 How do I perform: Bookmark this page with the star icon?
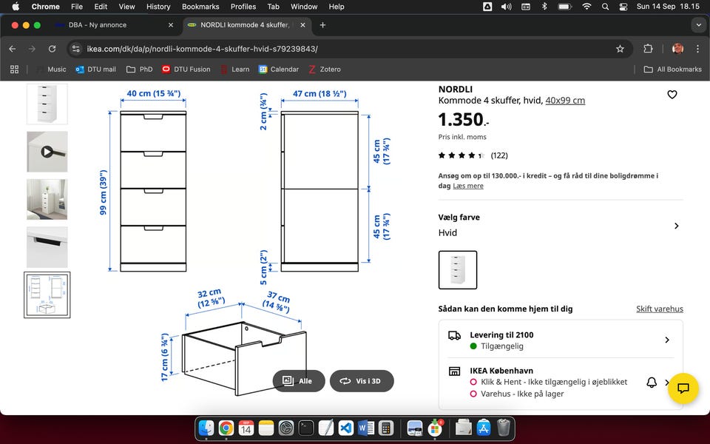pos(620,49)
